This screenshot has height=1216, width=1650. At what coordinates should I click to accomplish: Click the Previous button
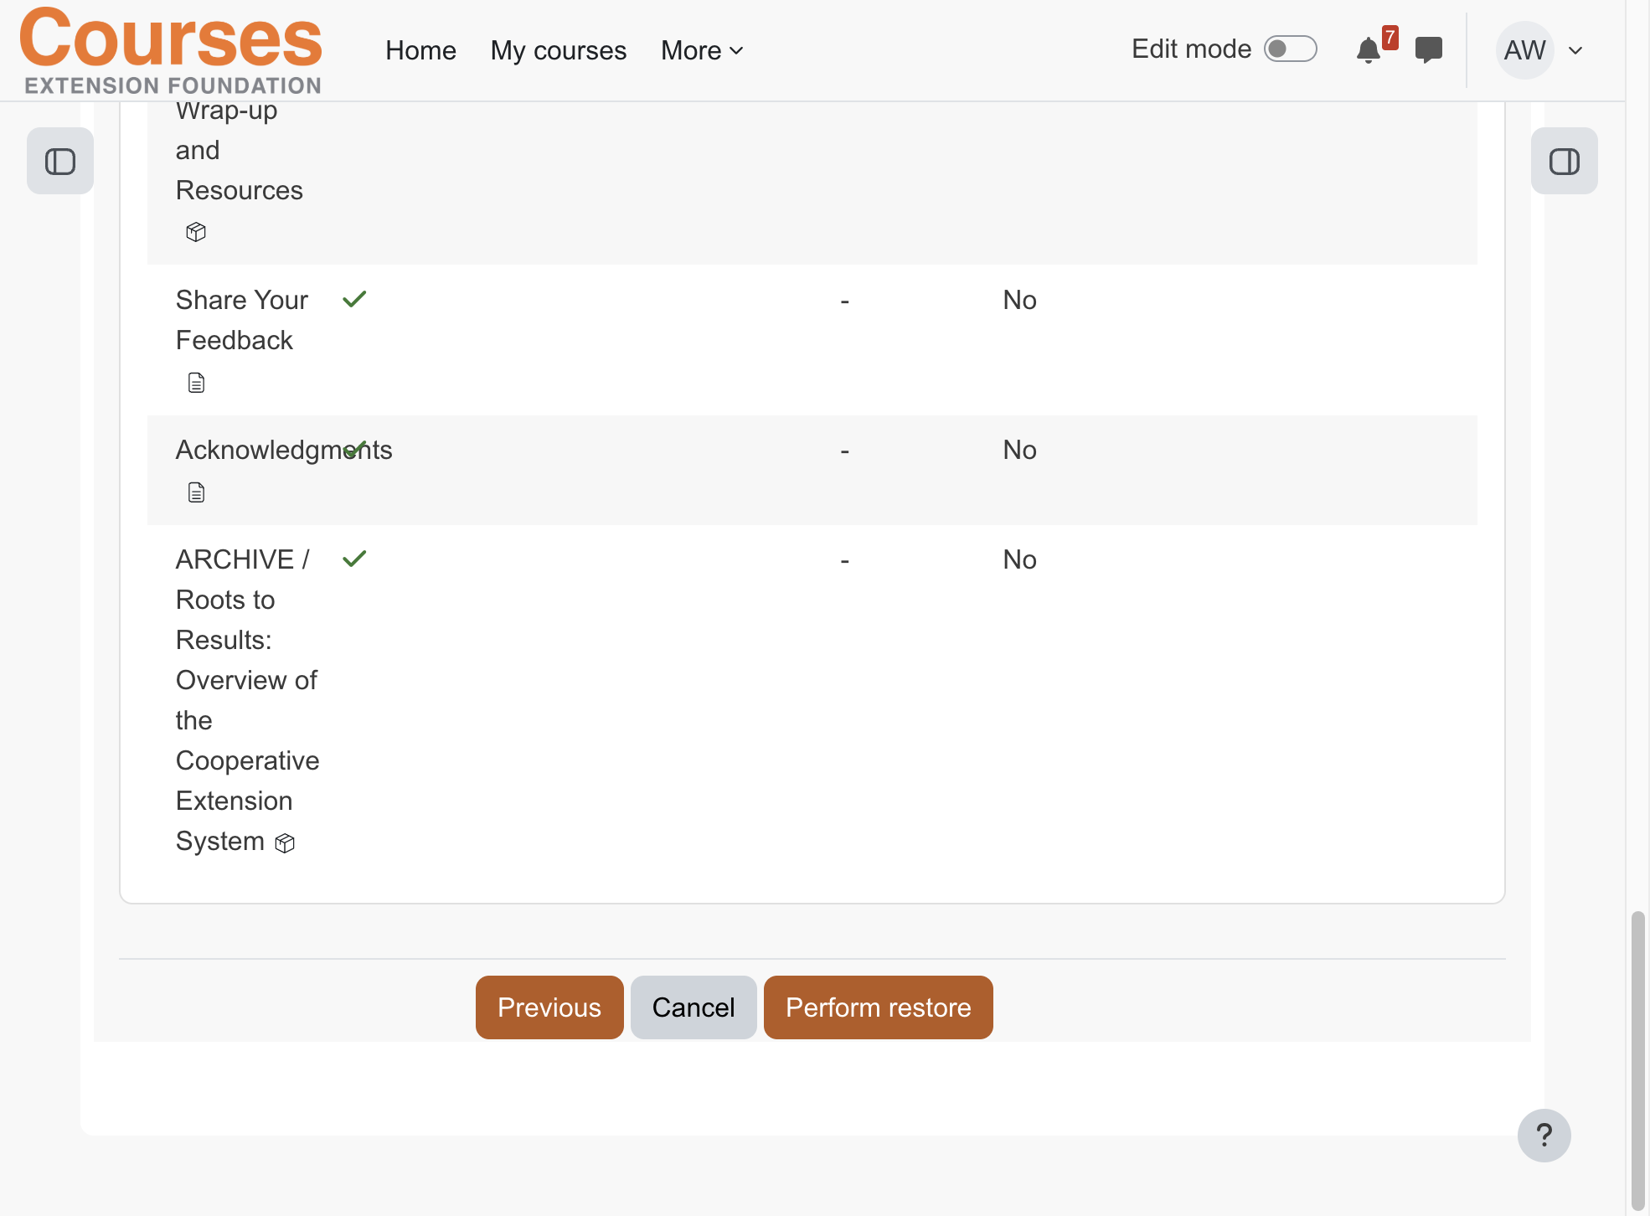click(x=549, y=1007)
